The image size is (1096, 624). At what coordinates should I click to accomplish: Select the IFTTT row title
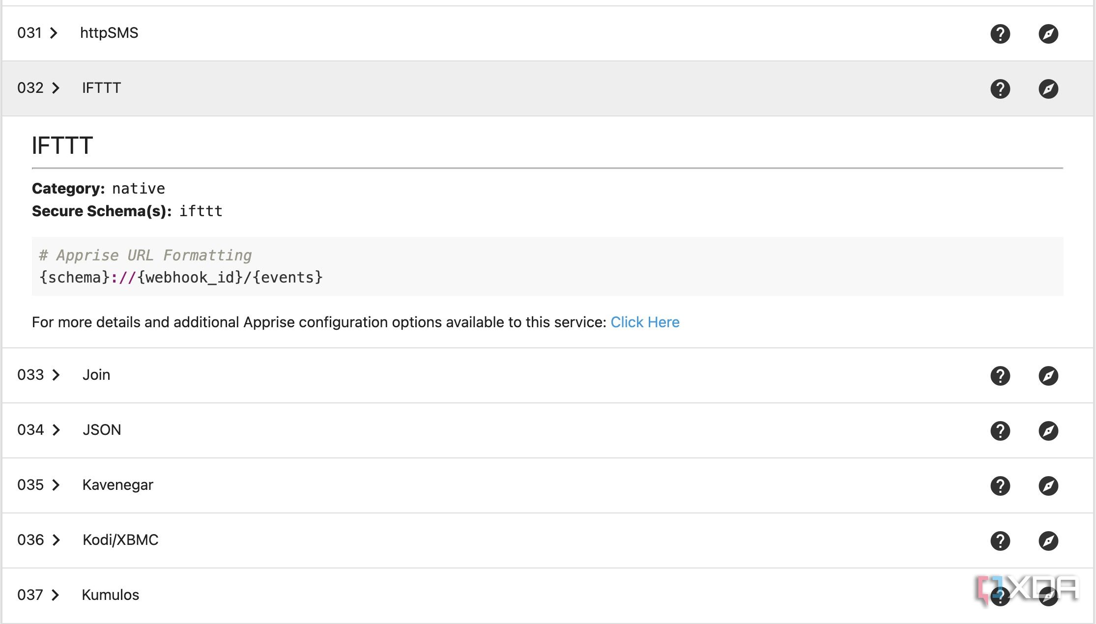(x=101, y=88)
